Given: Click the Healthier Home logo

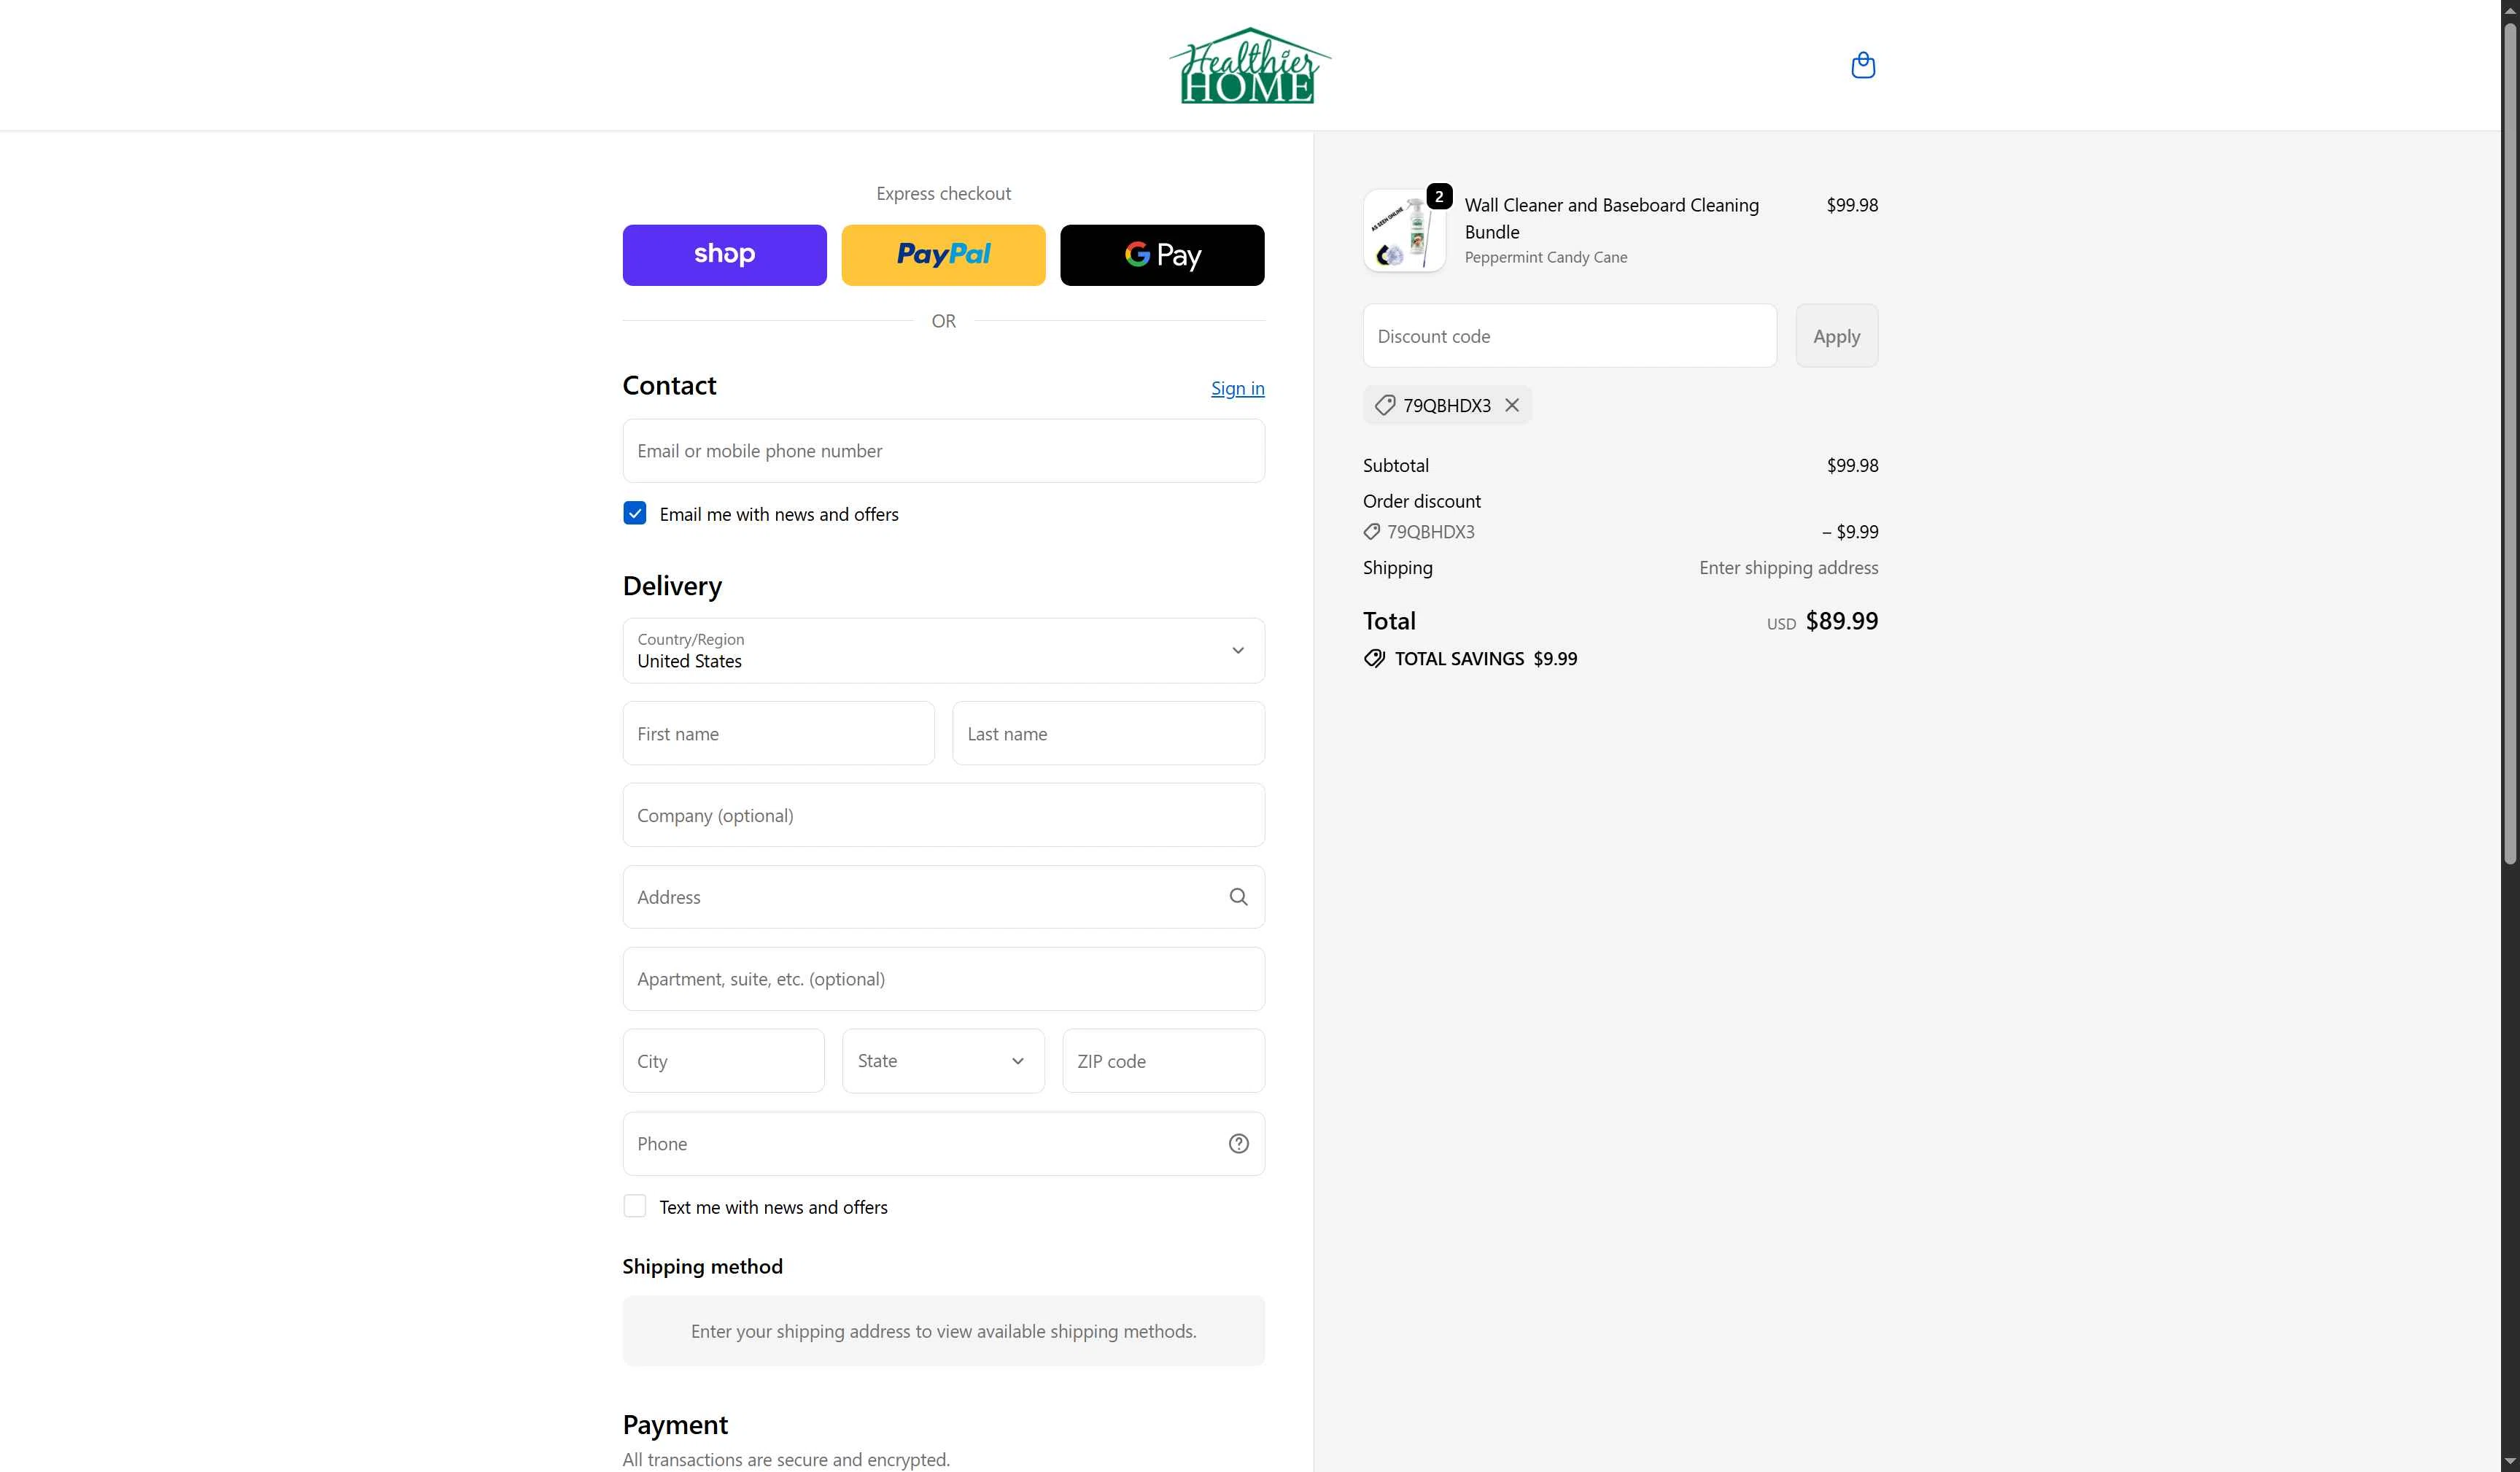Looking at the screenshot, I should click(1249, 65).
